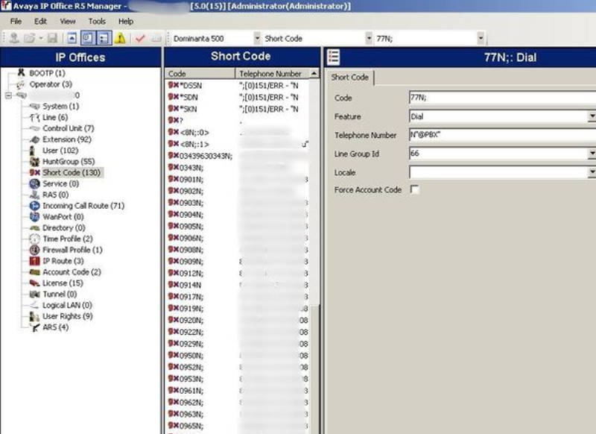The image size is (596, 434).
Task: Select the BOOTP (1) tree icon
Action: pos(22,72)
